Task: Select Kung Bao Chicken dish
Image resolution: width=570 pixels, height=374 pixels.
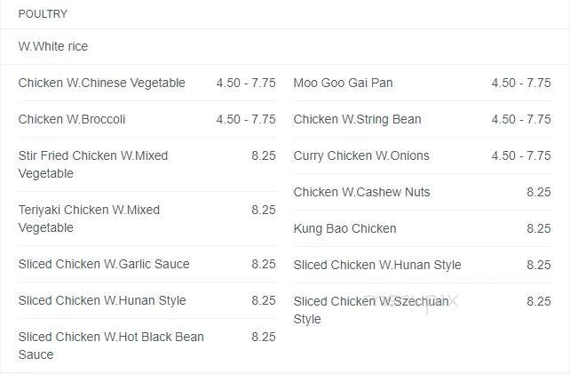Action: 345,228
